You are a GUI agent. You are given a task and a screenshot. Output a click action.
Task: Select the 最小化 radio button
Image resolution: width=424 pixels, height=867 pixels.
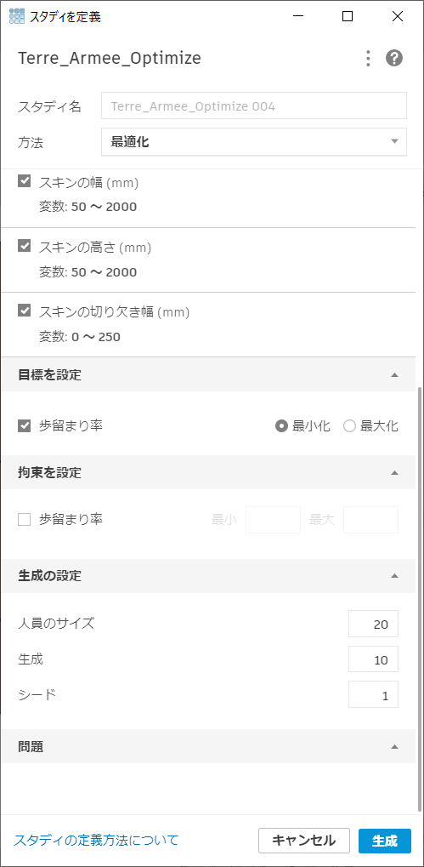tap(281, 426)
